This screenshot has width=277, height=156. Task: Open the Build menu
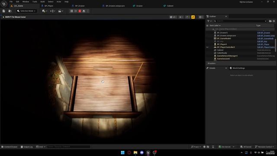pos(42,2)
